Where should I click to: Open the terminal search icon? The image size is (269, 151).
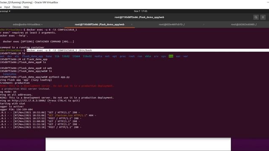[256, 17]
